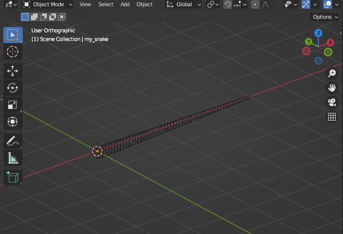The image size is (343, 234).
Task: Click the negative X red gizmo circle
Action: [x=306, y=52]
